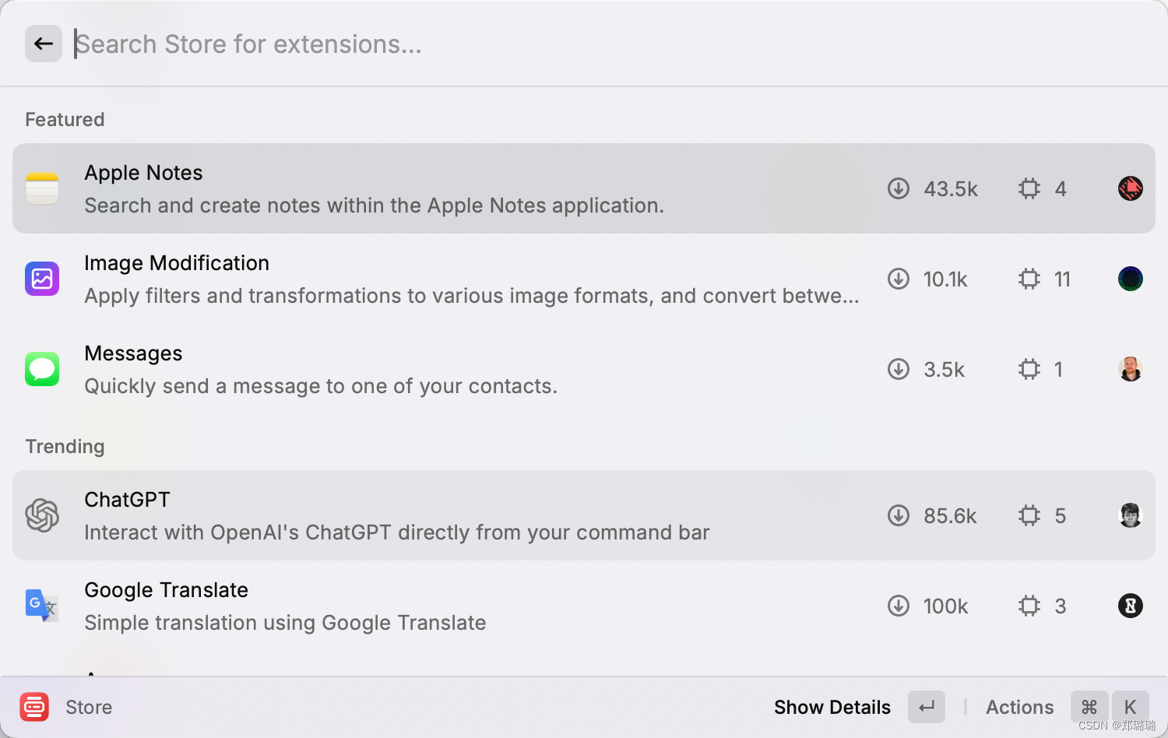Click the command count 4 for Apple Notes
The width and height of the screenshot is (1168, 738).
pos(1061,189)
